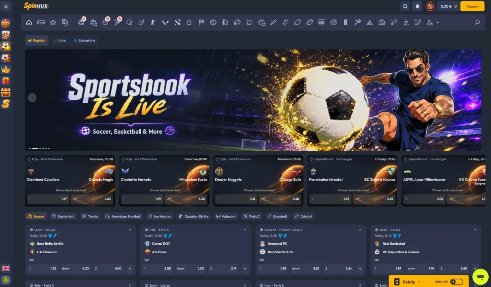The image size is (491, 287).
Task: Open the treasure chest icon in sidebar
Action: coord(6,92)
